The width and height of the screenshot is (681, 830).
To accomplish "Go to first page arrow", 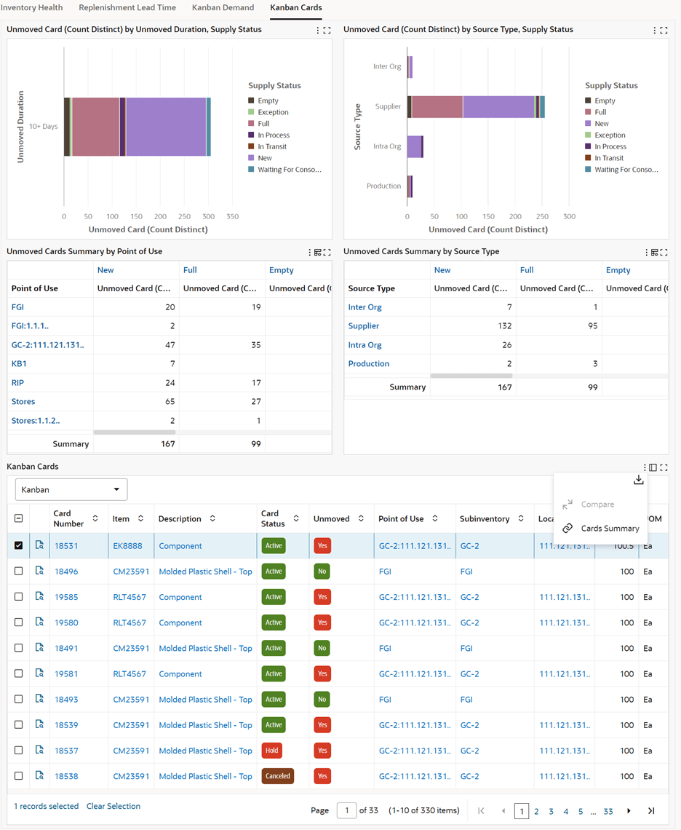I will 481,810.
